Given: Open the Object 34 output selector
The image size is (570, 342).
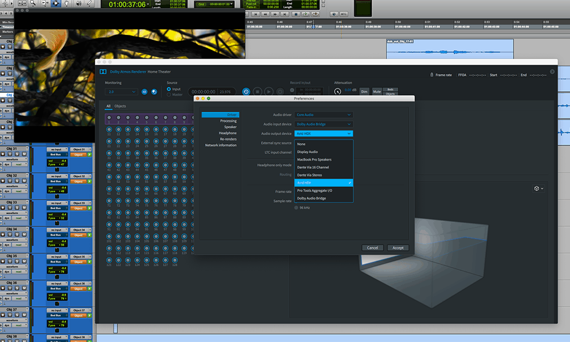Looking at the screenshot, I should coord(80,230).
